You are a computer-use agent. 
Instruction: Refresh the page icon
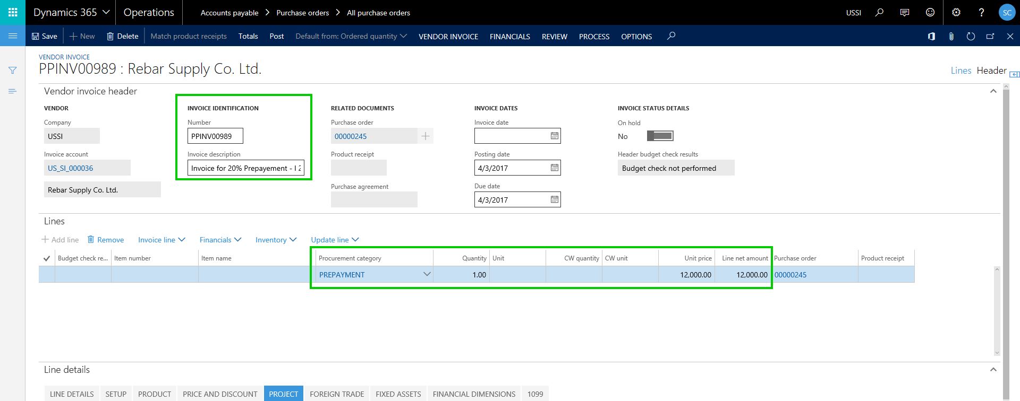(971, 36)
